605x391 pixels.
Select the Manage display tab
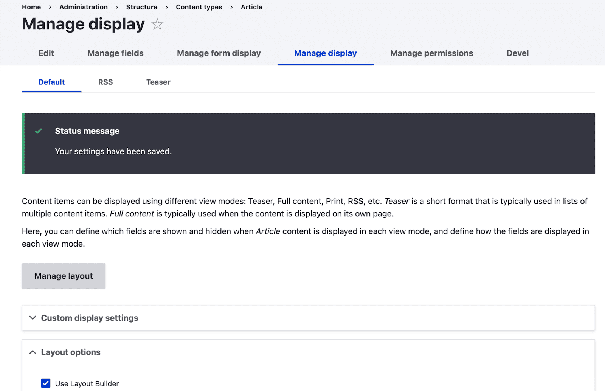325,53
